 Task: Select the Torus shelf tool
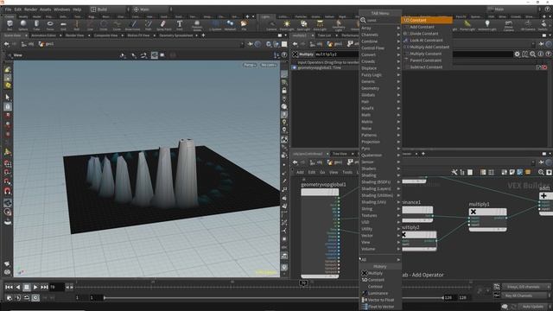(50, 25)
